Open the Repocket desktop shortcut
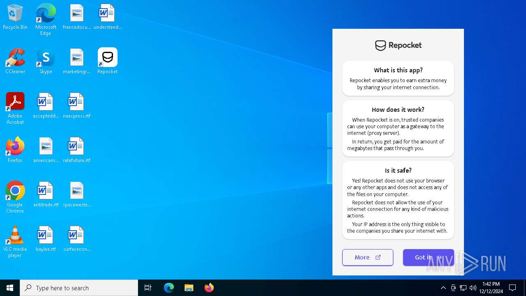 coord(108,61)
